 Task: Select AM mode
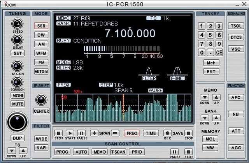pos(41,44)
